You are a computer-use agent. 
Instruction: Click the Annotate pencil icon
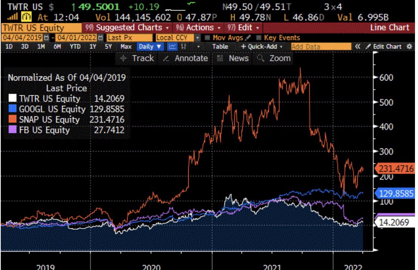[166, 58]
